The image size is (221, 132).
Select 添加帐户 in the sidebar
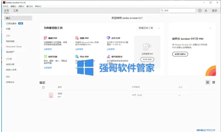(10, 52)
